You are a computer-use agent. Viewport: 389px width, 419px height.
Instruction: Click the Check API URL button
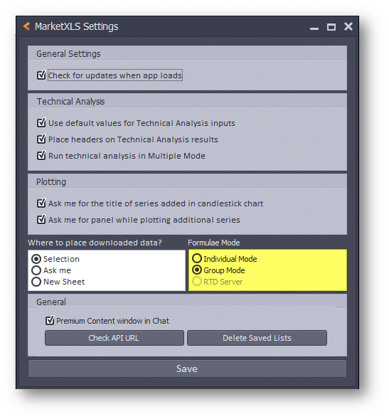click(x=114, y=338)
